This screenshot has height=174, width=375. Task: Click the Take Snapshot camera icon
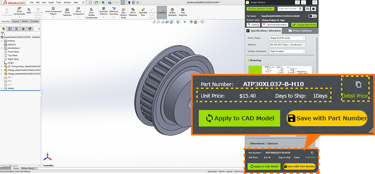pos(183,12)
